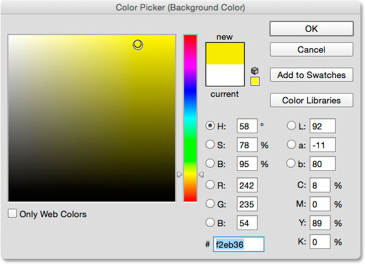
Task: Click the Add to Swatches button
Action: [x=312, y=75]
